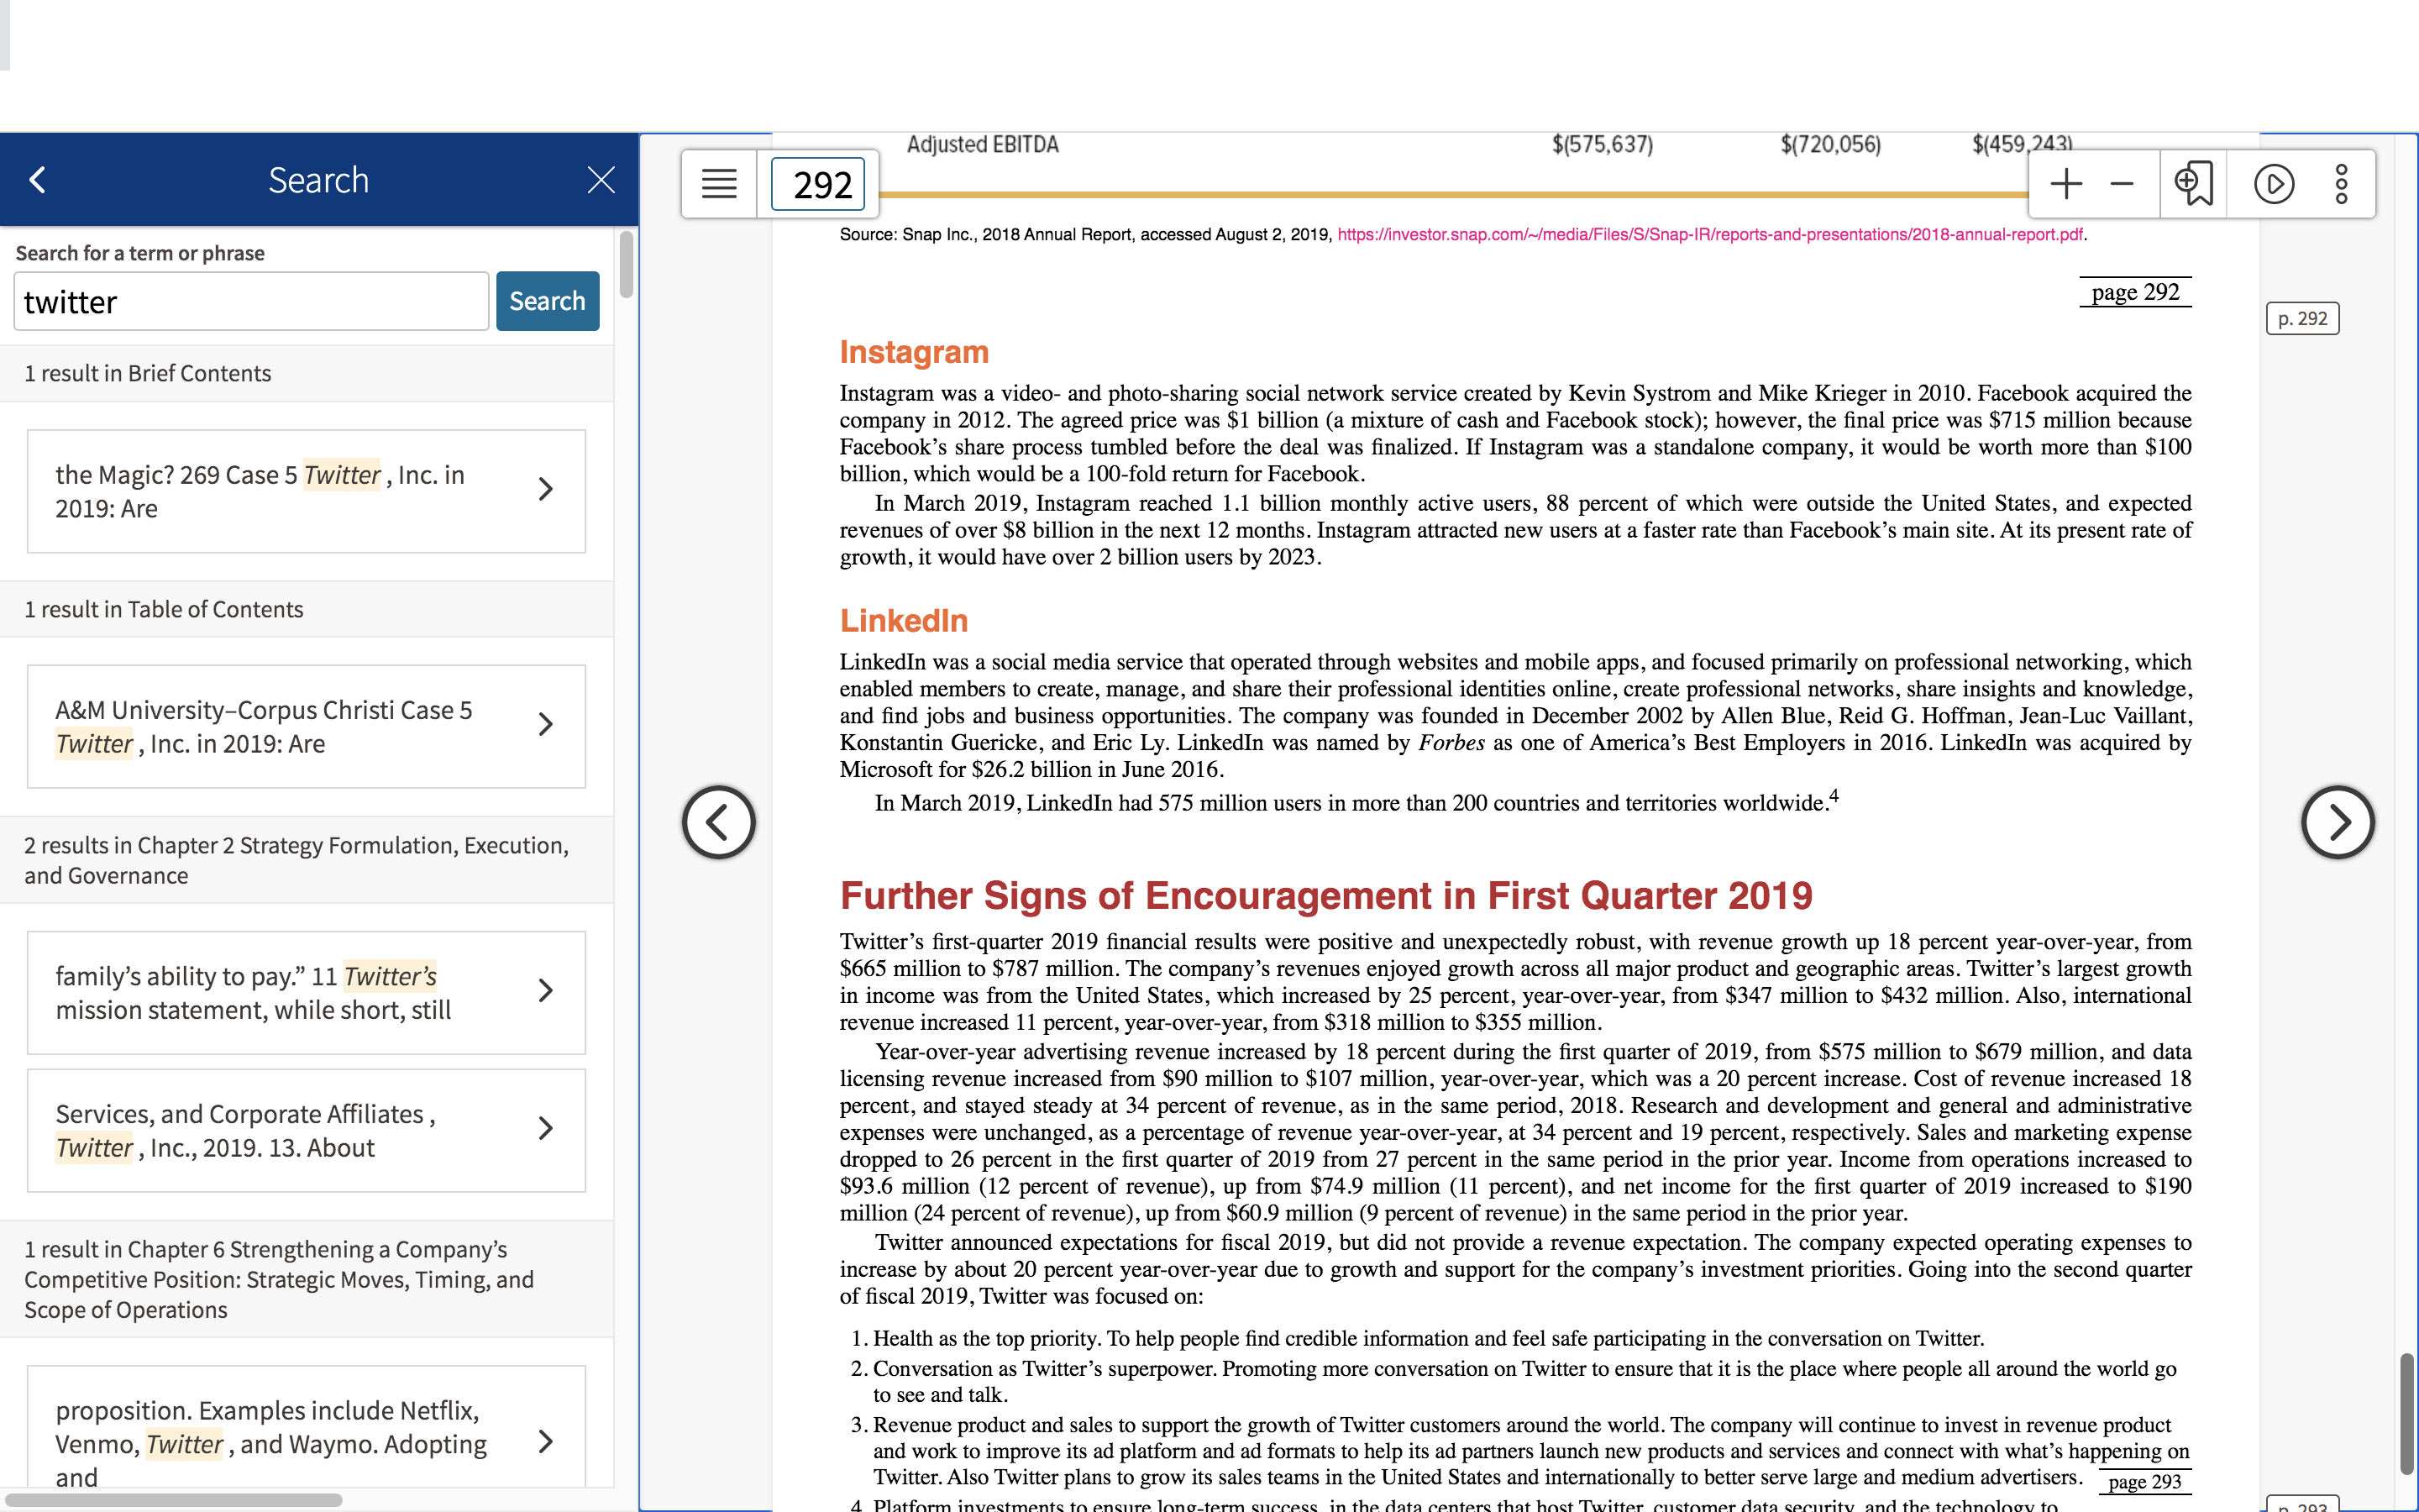Zoom in with the plus icon
2419x1512 pixels.
2066,184
